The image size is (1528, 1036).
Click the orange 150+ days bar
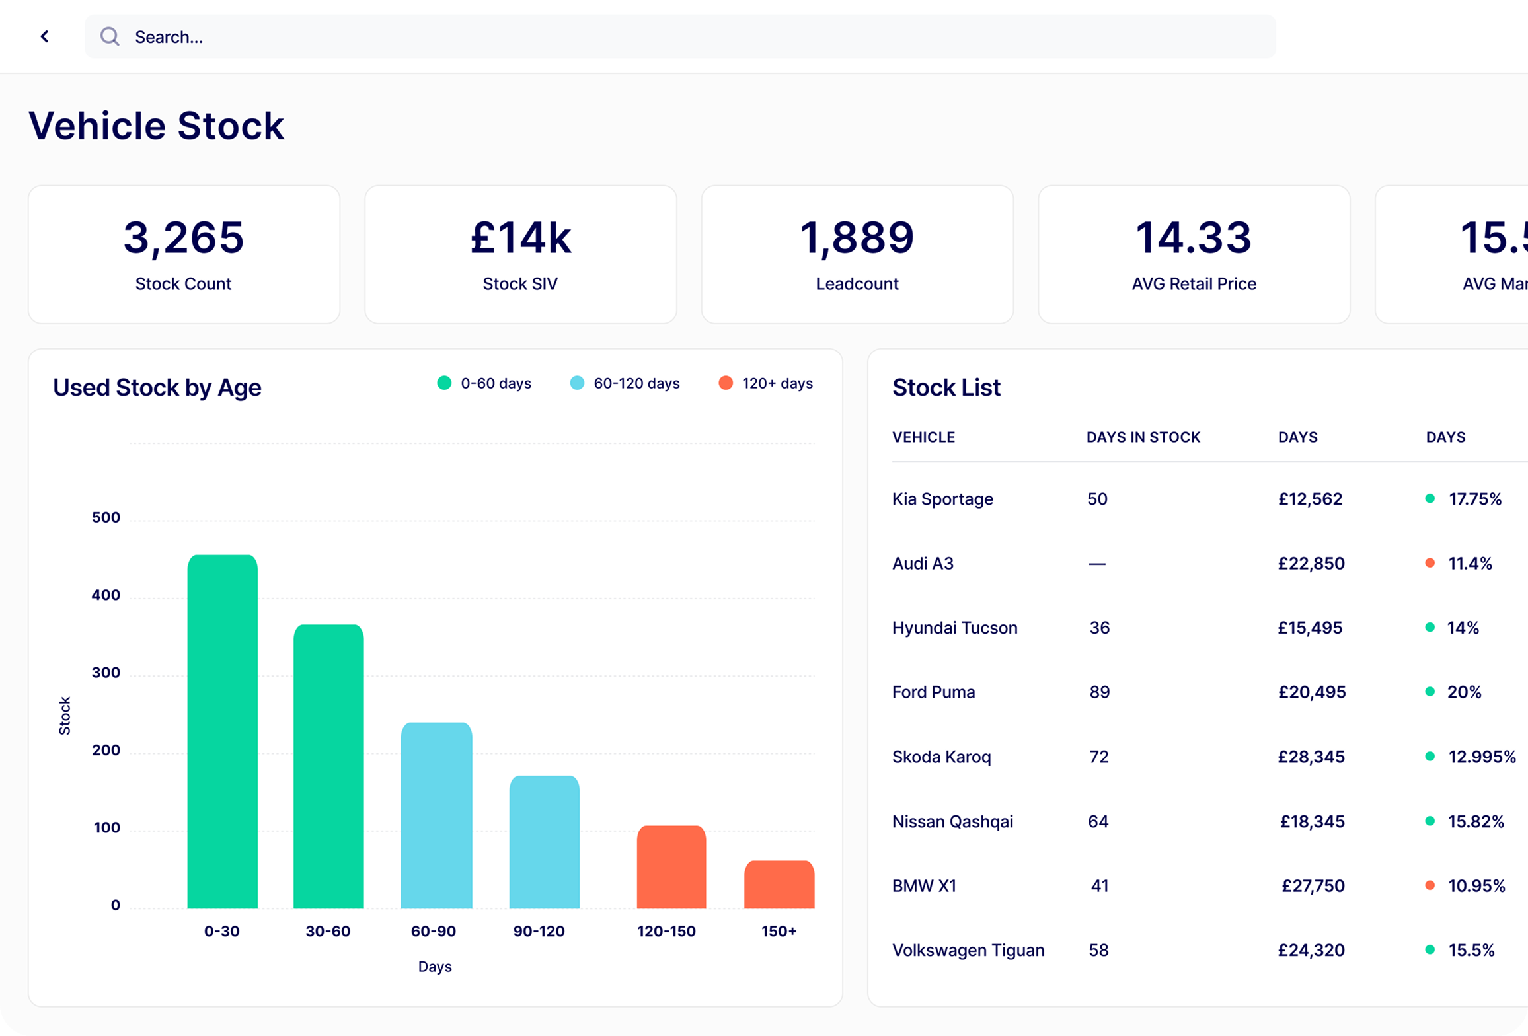point(779,884)
